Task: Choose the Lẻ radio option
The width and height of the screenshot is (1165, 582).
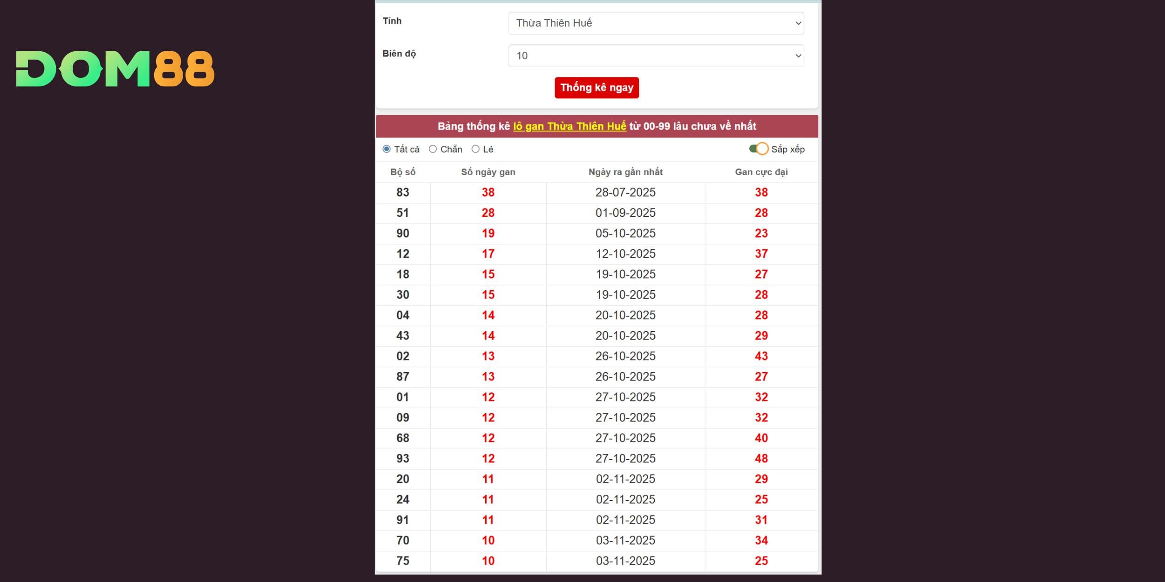Action: pyautogui.click(x=475, y=149)
